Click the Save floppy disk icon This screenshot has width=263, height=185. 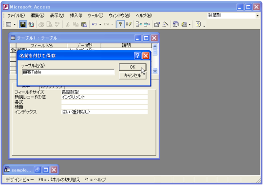[23, 24]
